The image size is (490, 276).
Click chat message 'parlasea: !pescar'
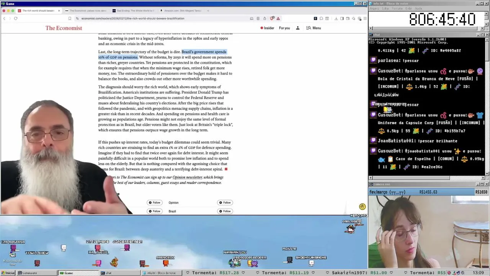[398, 61]
